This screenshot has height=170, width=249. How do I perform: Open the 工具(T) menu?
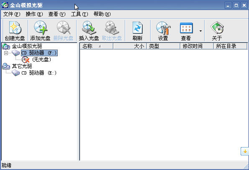click(80, 14)
